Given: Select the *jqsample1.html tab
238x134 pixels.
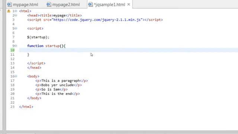Looking at the screenshot, I should click(x=109, y=4).
